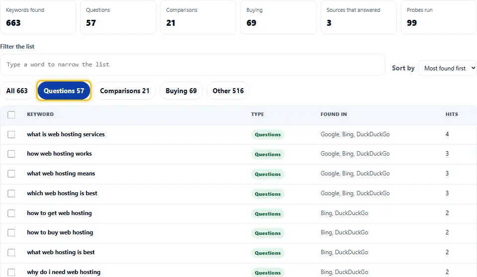Click hits value 3 for 'which web hosting is best'

[447, 193]
